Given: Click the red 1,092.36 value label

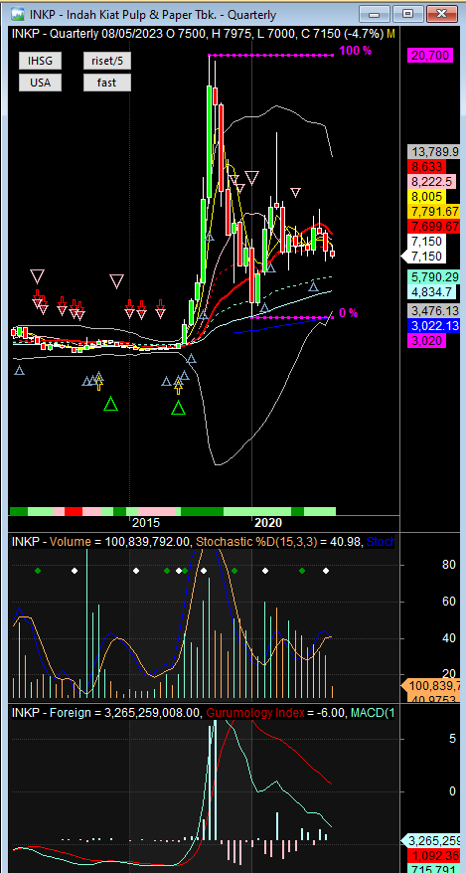Looking at the screenshot, I should point(434,856).
